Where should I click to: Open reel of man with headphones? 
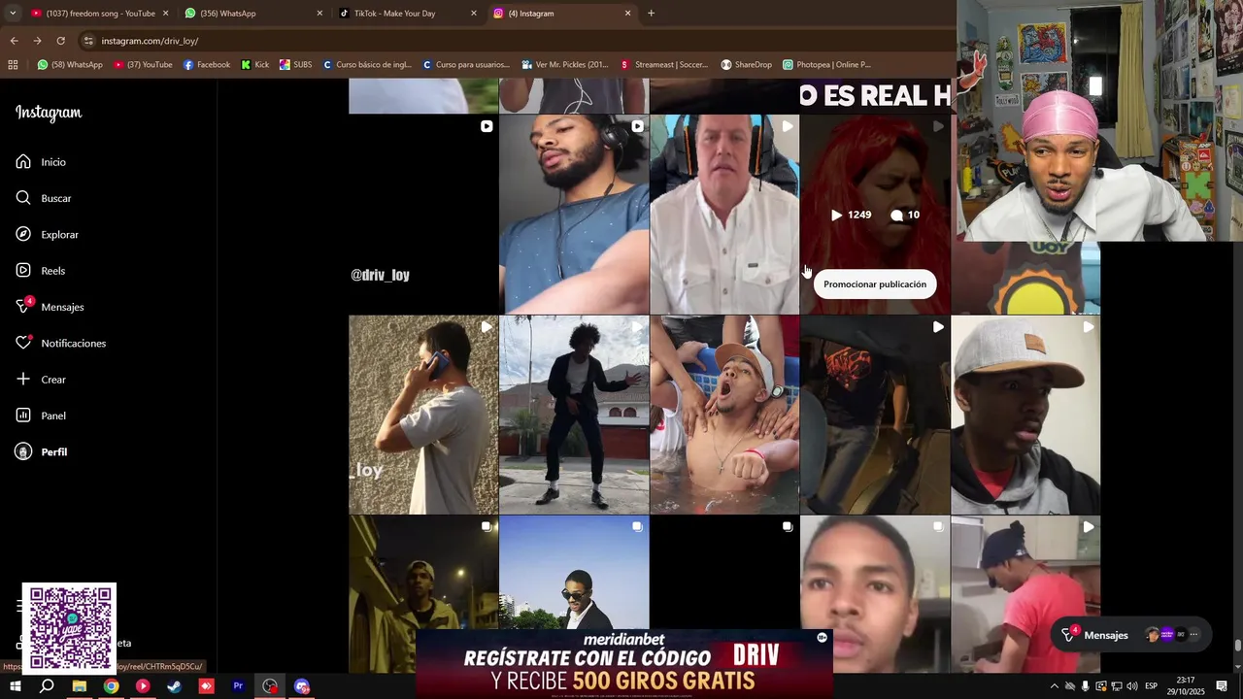pos(574,215)
